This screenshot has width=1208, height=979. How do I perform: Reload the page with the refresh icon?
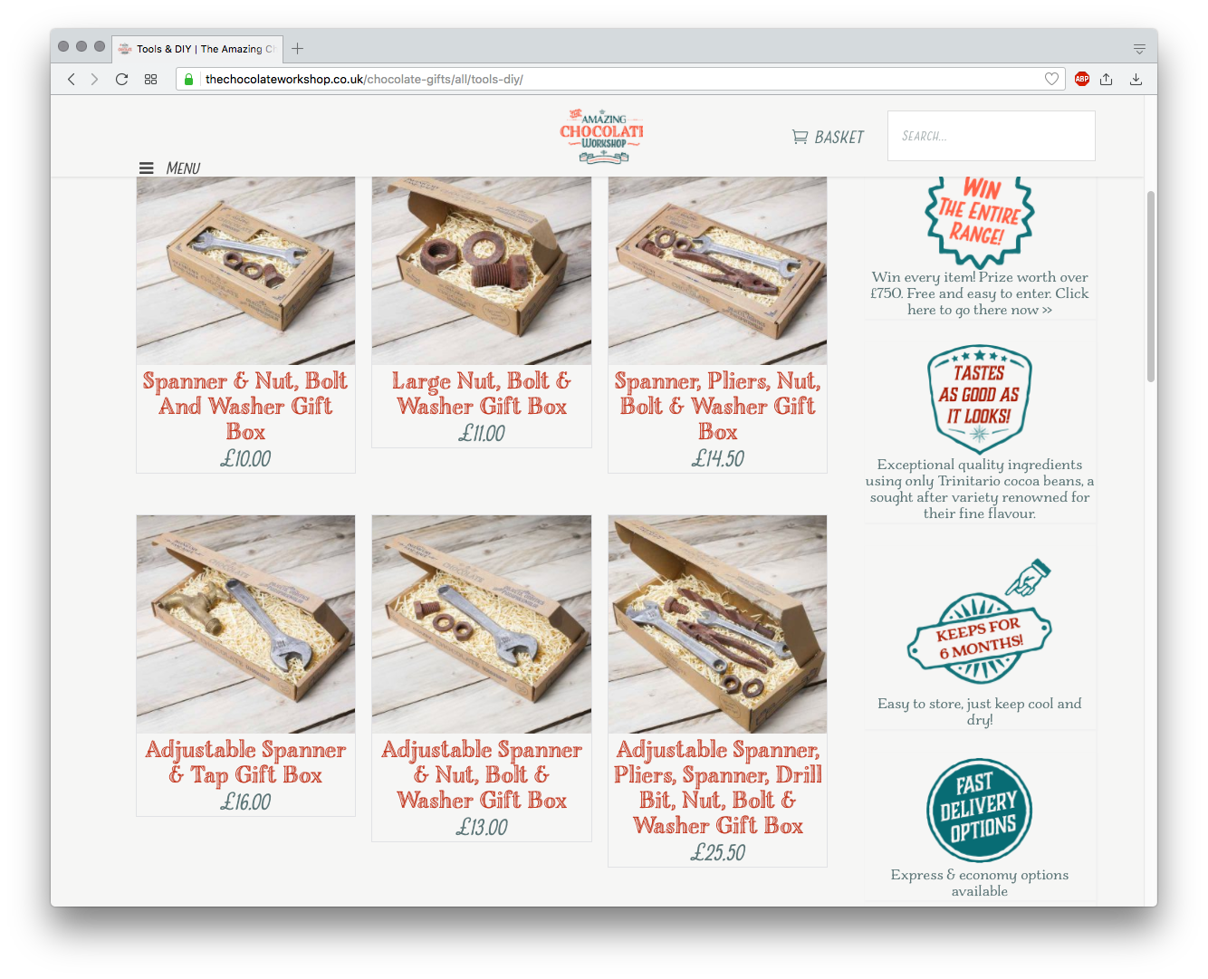[x=121, y=79]
